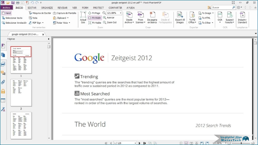Toggle Fit Width zoom mode
The width and height of the screenshot is (258, 145).
click(x=95, y=18)
